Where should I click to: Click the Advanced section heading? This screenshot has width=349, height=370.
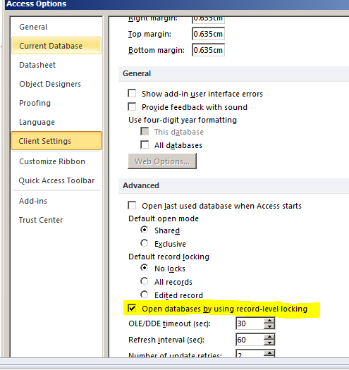[141, 185]
